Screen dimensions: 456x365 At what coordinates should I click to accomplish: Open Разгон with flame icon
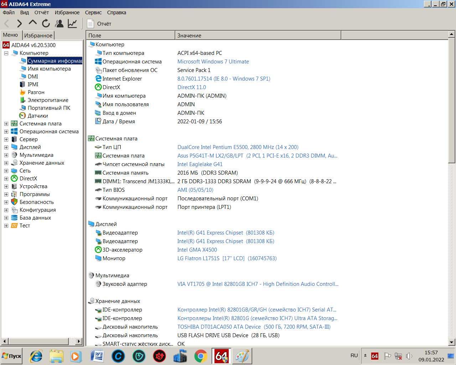[22, 92]
